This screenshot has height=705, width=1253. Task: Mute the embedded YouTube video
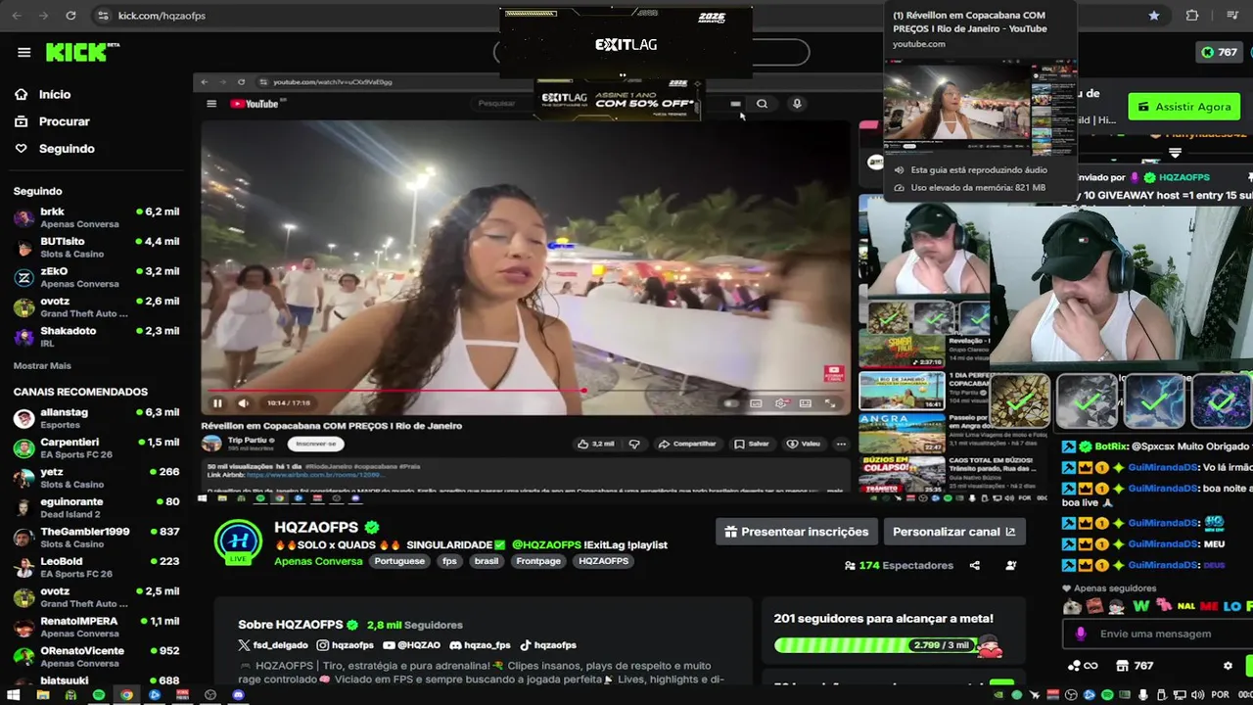(x=243, y=402)
